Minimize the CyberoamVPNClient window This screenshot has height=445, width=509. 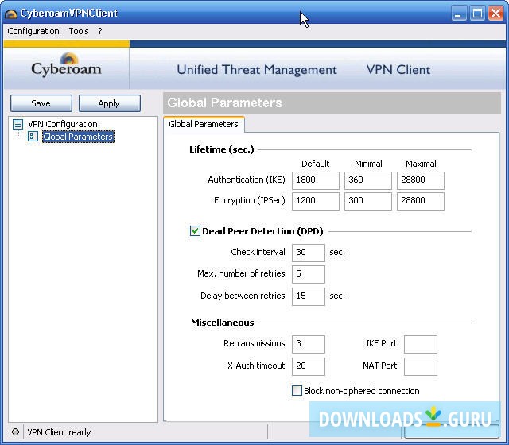pyautogui.click(x=459, y=14)
